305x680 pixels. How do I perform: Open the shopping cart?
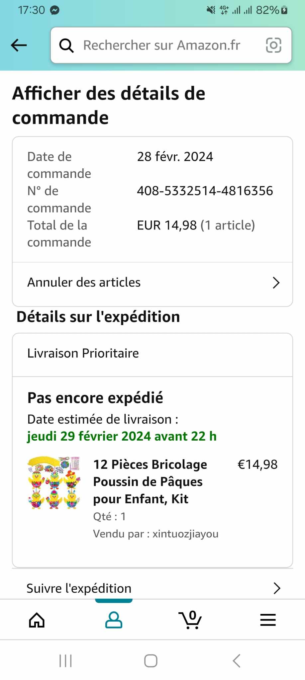(x=190, y=620)
